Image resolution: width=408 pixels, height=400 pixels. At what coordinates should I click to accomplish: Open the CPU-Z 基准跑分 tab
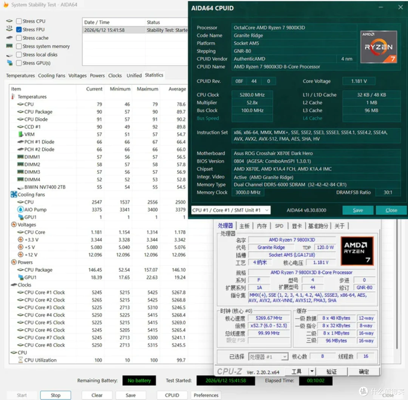click(x=318, y=226)
